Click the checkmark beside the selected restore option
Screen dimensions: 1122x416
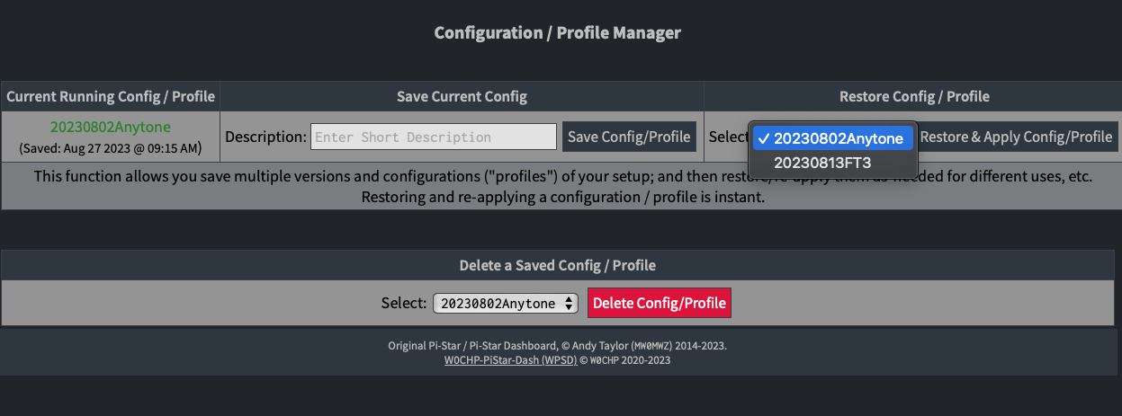(763, 138)
